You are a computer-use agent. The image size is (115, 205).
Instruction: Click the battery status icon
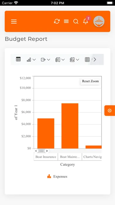110,3
